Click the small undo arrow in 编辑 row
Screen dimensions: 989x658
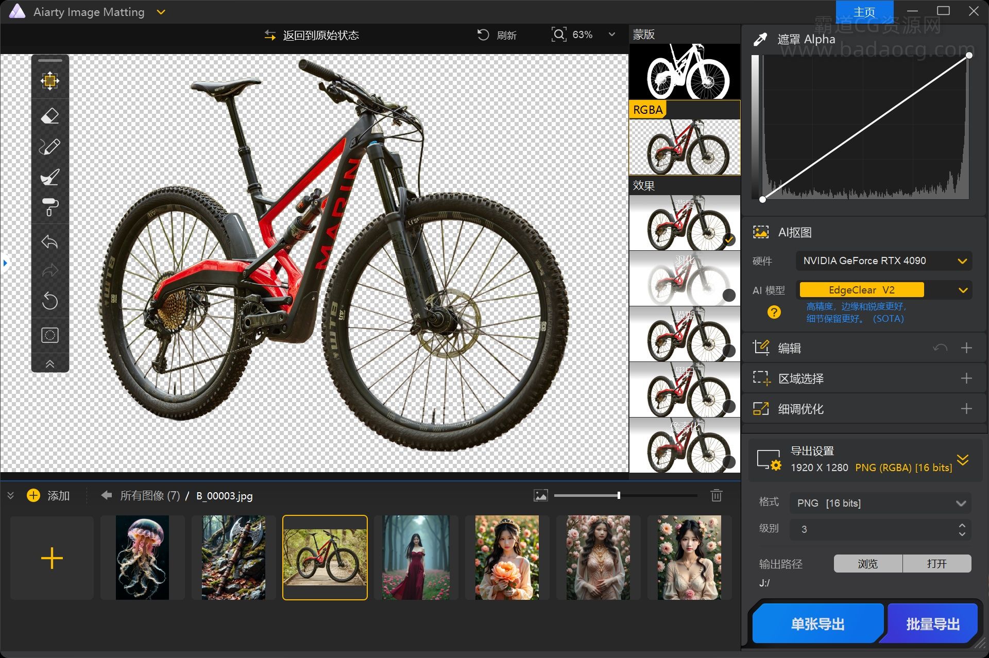(940, 348)
